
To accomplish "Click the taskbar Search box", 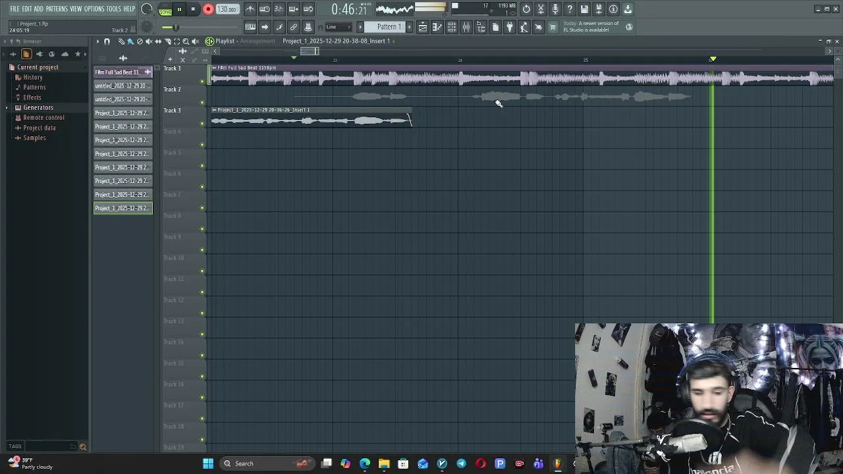I will (268, 463).
